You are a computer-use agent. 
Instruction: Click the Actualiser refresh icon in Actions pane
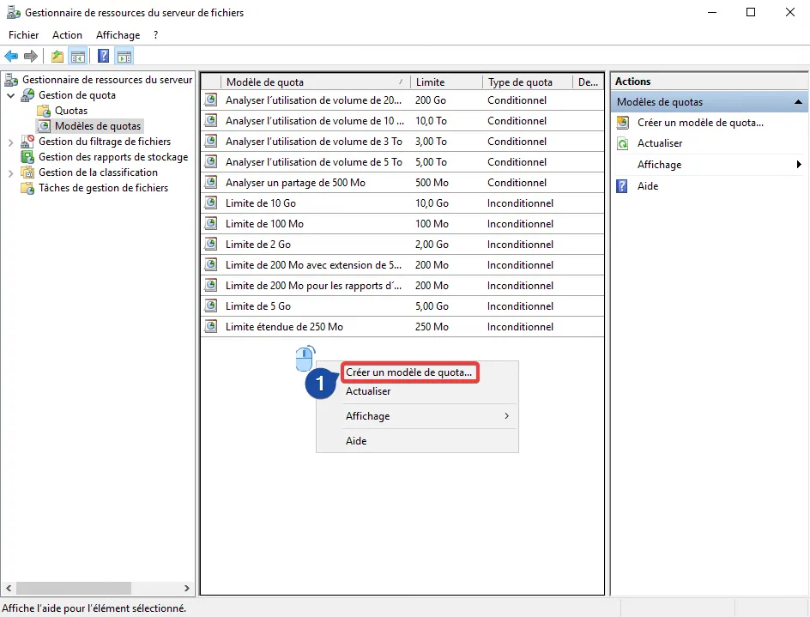click(622, 143)
